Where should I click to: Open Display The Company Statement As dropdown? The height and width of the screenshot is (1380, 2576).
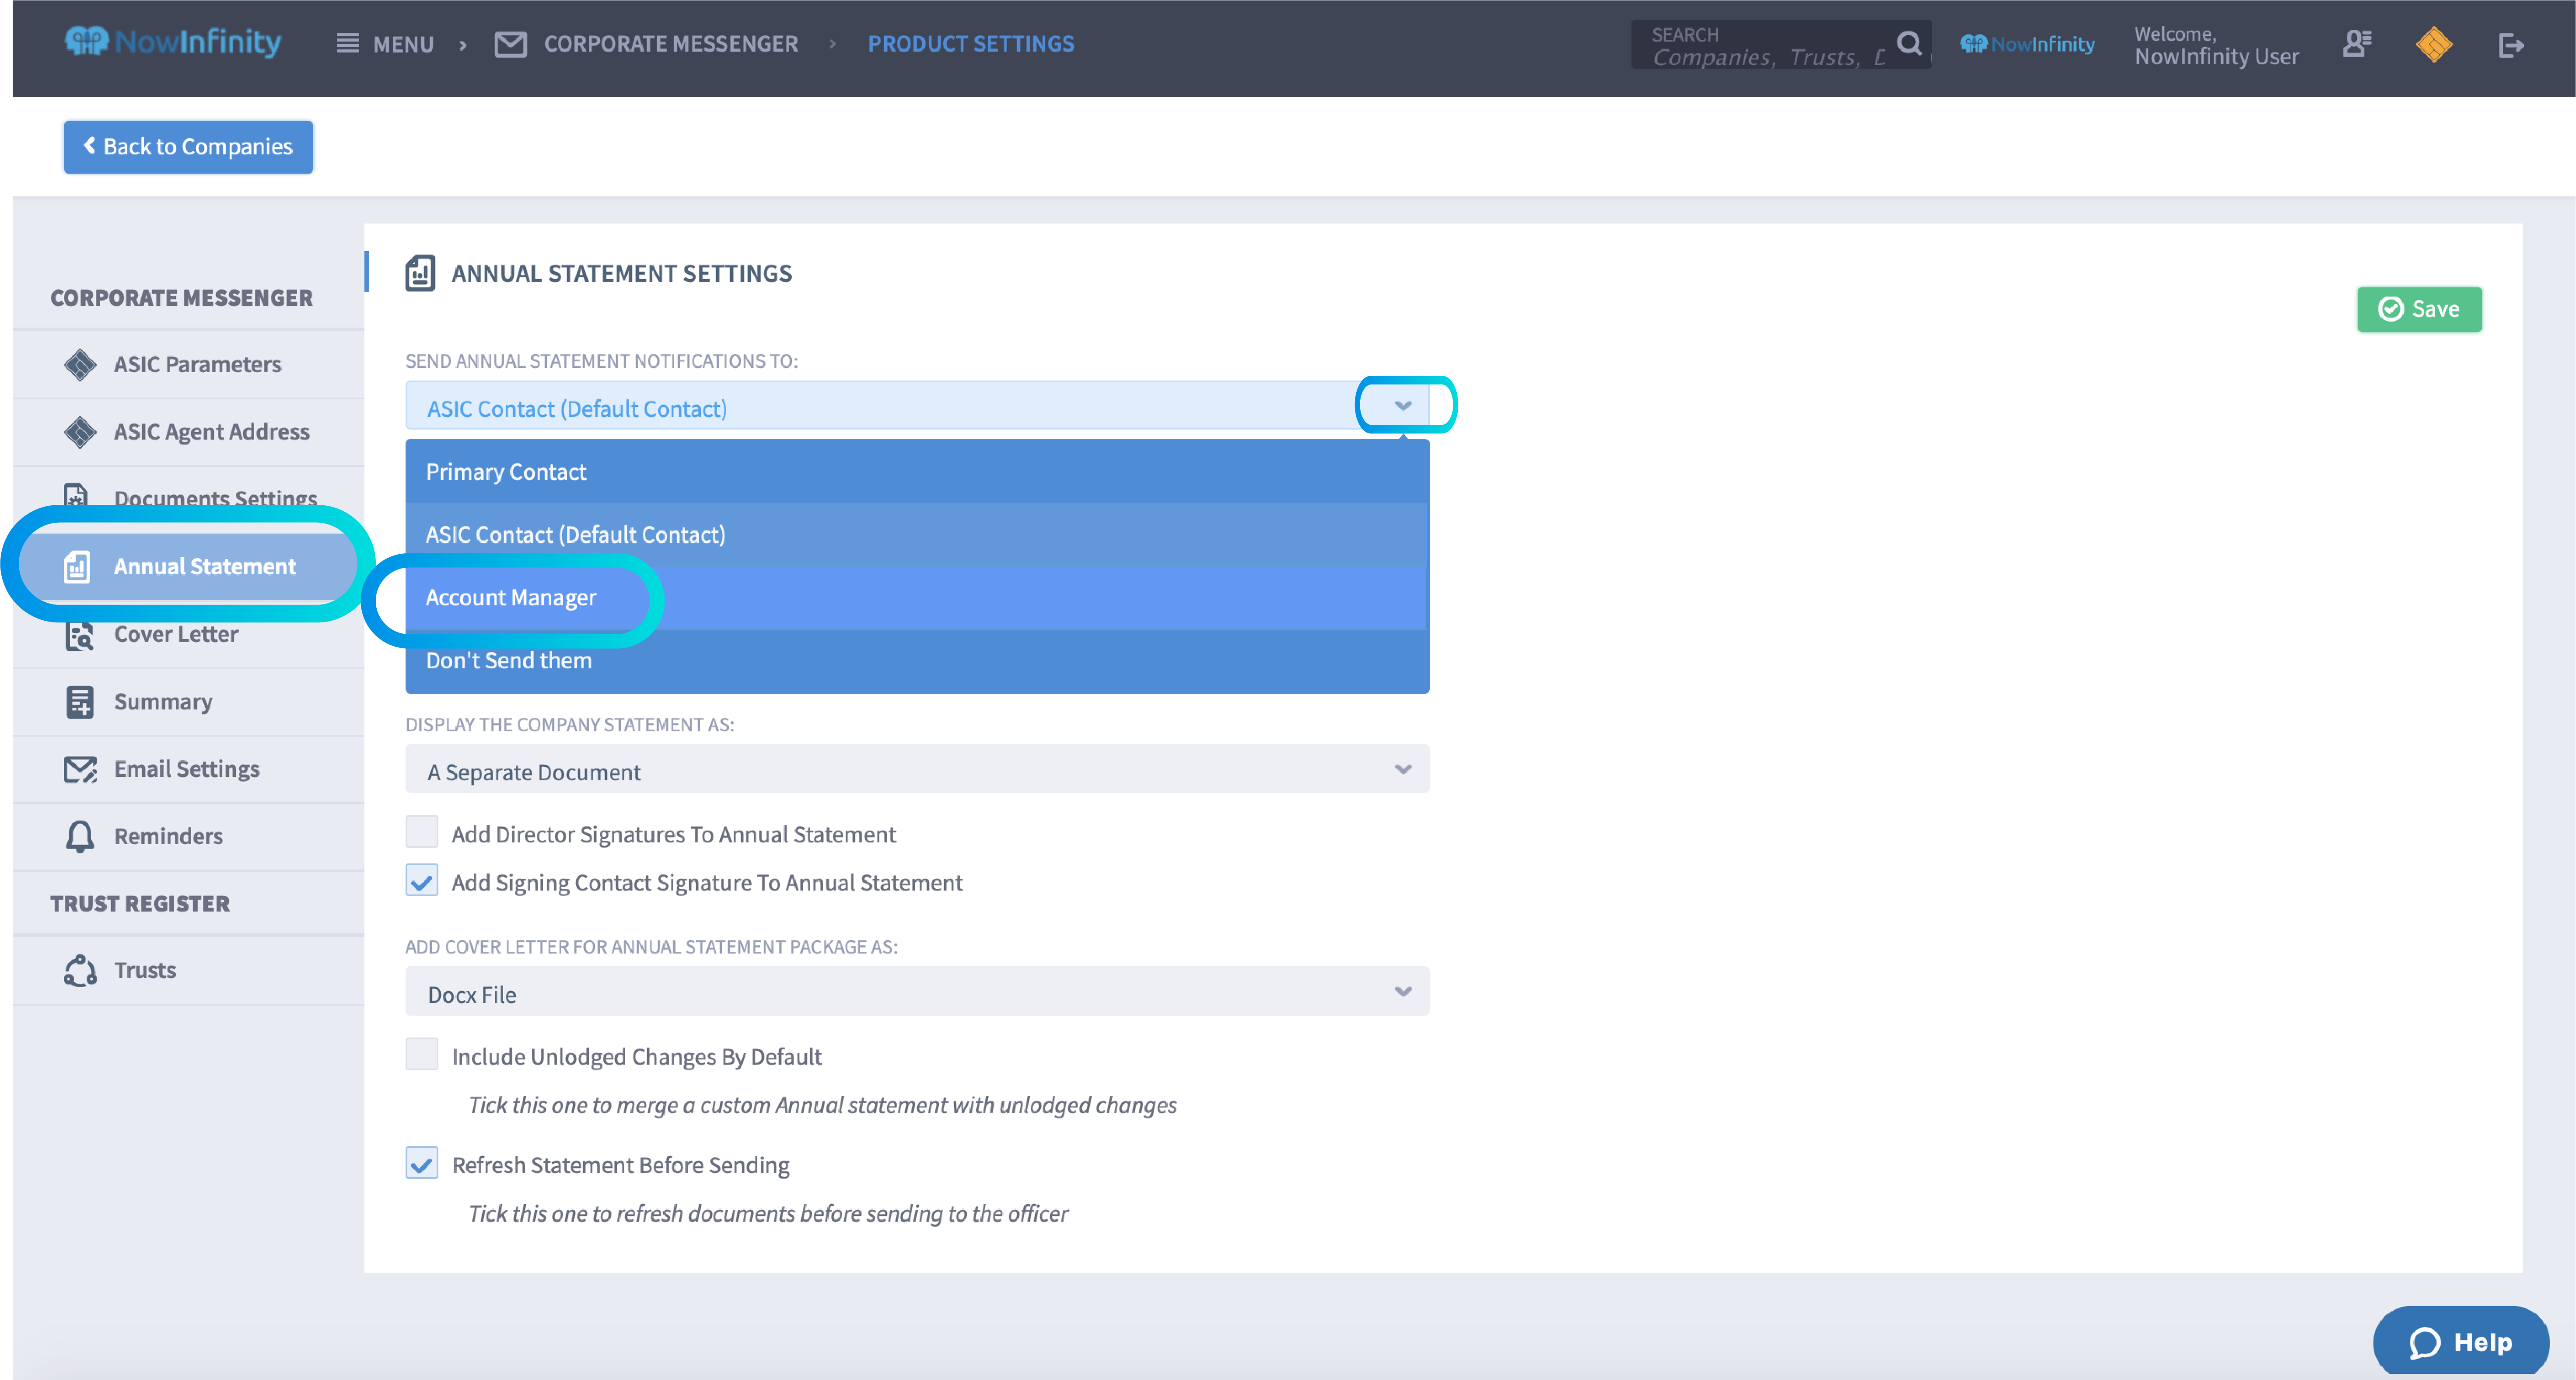(917, 769)
